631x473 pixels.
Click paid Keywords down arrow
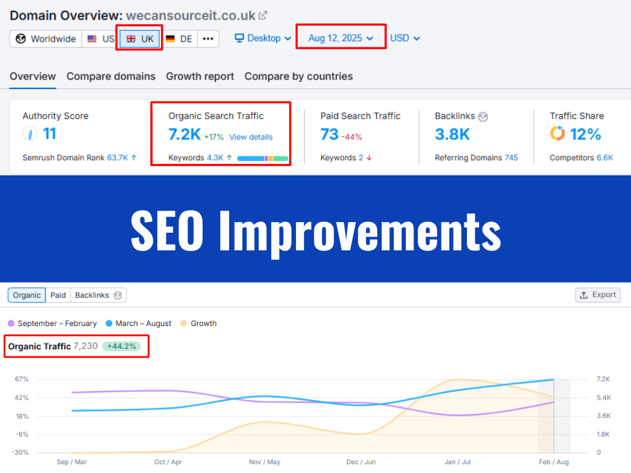click(x=369, y=158)
